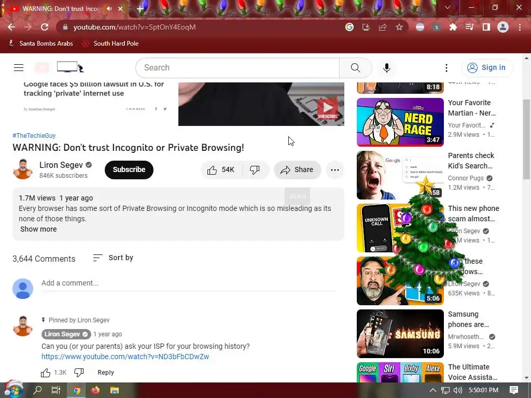Open the Chrome profile avatar
The width and height of the screenshot is (531, 398).
pyautogui.click(x=503, y=27)
